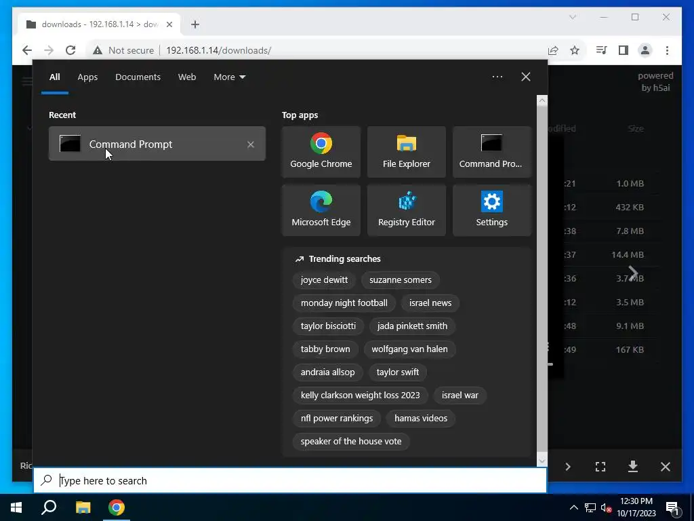Open Chrome three-dot menu
This screenshot has width=694, height=521.
pos(667,50)
